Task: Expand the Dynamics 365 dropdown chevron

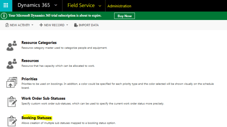Action: [56, 6]
